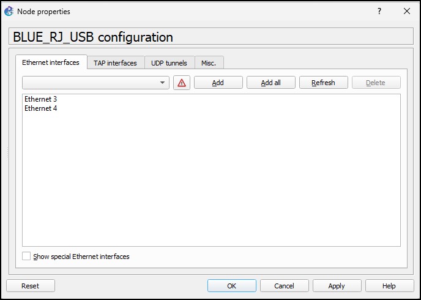Switch to the TAP interfaces tab
The image size is (421, 300).
(x=115, y=62)
